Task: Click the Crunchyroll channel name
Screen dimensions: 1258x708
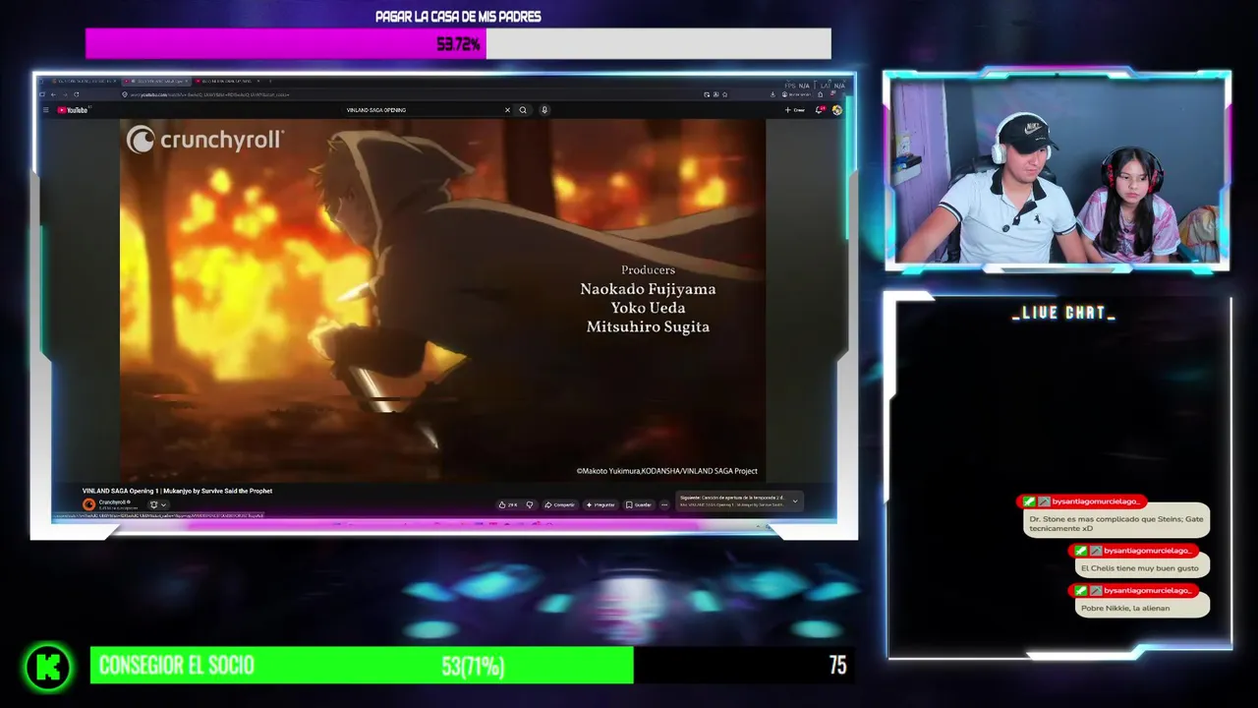Action: coord(114,501)
